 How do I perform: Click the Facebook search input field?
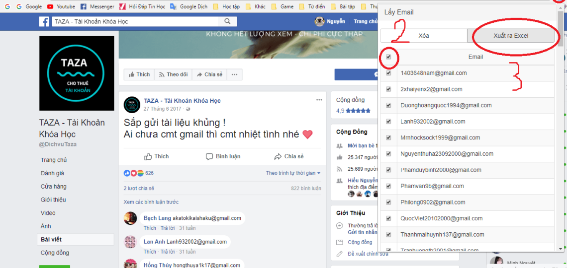(x=136, y=22)
